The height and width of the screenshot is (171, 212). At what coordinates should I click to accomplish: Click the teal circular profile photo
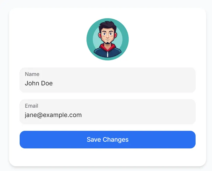pos(108,39)
